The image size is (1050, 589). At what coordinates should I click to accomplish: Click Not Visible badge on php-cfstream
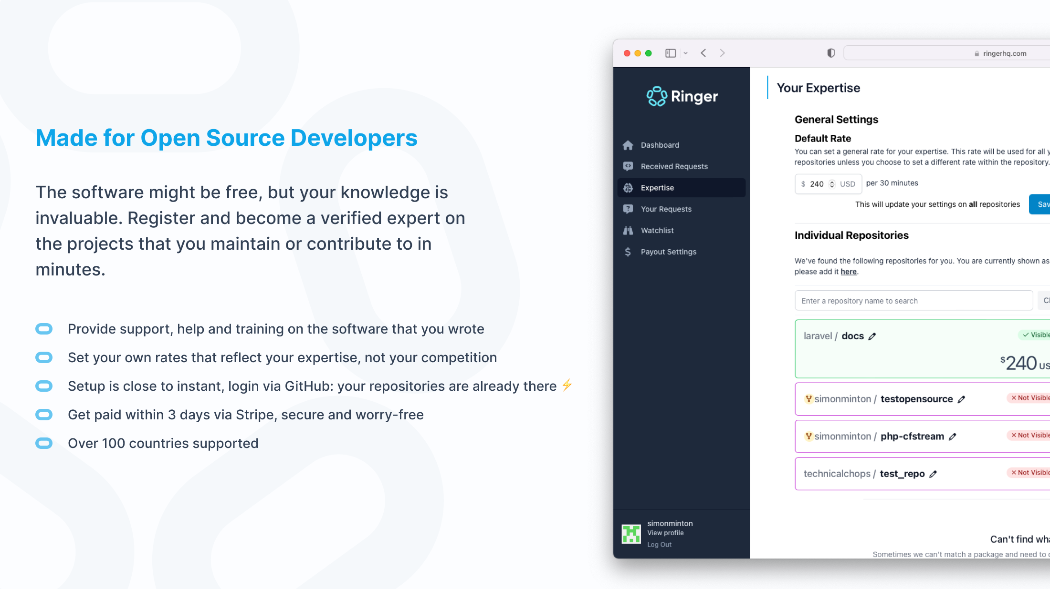tap(1028, 435)
